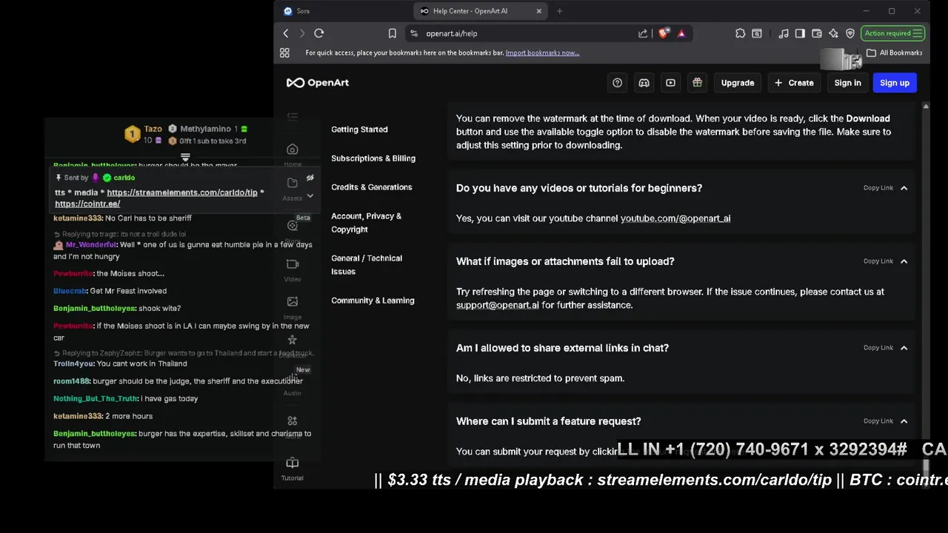The width and height of the screenshot is (948, 533).
Task: Bookmark this page in the address bar
Action: [393, 33]
